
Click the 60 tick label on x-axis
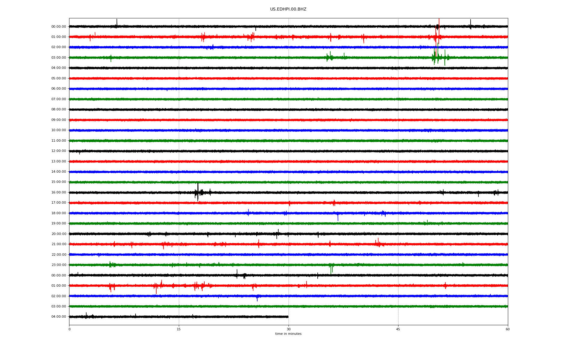508,329
